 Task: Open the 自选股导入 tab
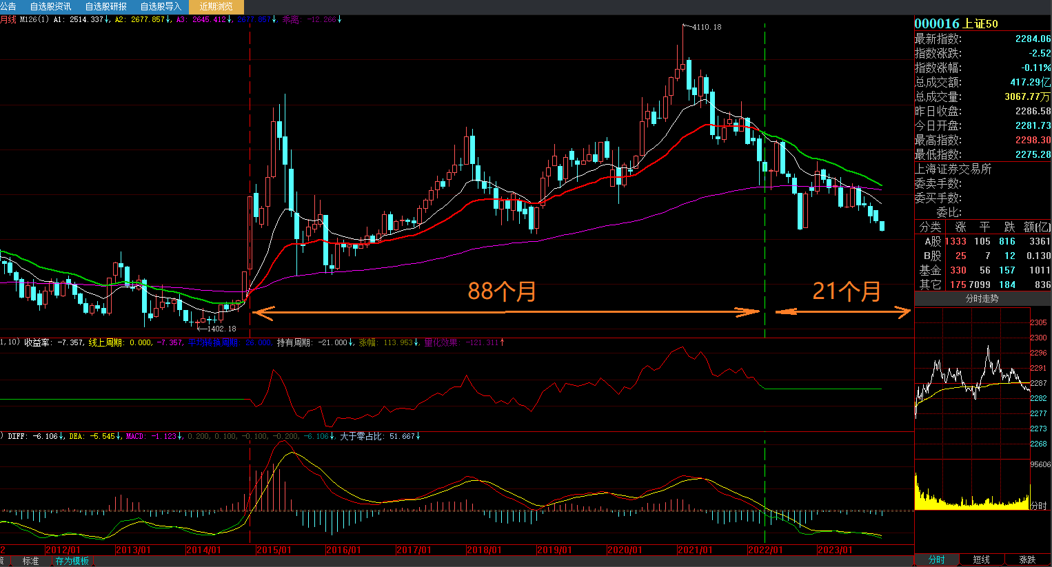[161, 6]
